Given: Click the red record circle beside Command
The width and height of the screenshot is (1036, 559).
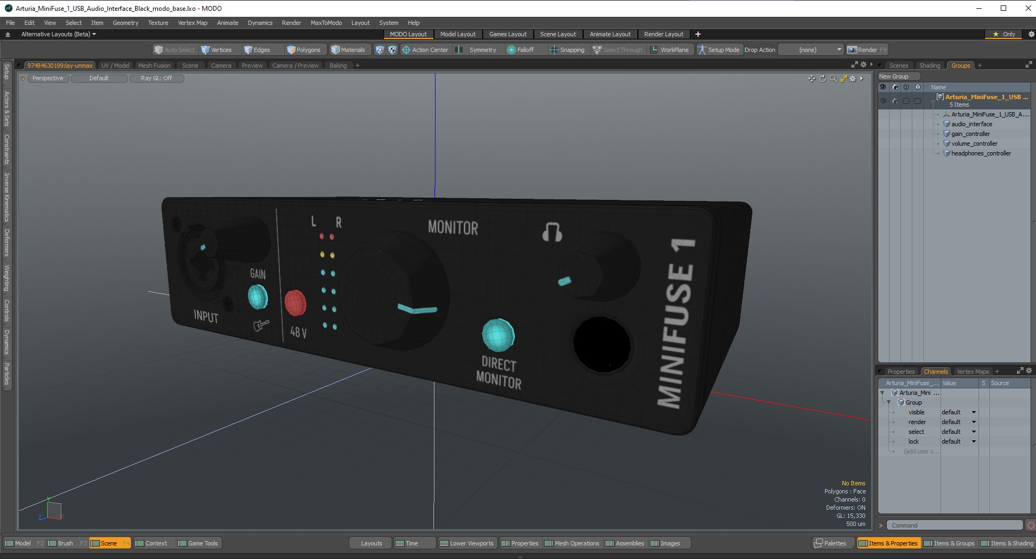Looking at the screenshot, I should [x=1031, y=525].
